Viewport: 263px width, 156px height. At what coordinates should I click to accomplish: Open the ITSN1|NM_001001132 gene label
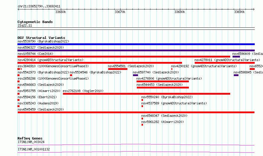(x=34, y=149)
